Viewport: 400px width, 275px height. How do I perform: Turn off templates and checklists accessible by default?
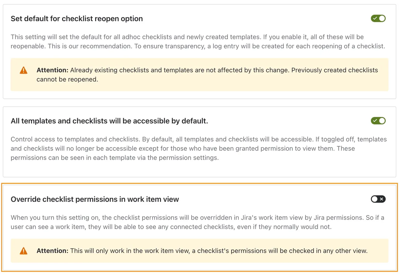(378, 121)
